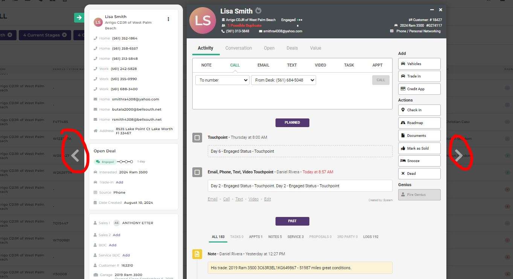This screenshot has width=513, height=279.
Task: Click the large LS avatar in header
Action: point(203,21)
